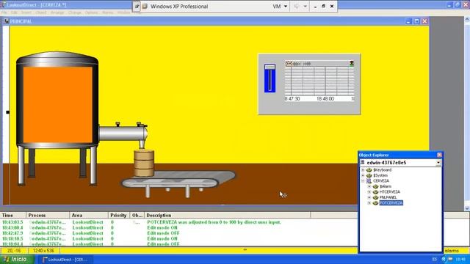470x264 pixels.
Task: Select the 18:43:00.4 Edit mode ON row
Action: 179,228
